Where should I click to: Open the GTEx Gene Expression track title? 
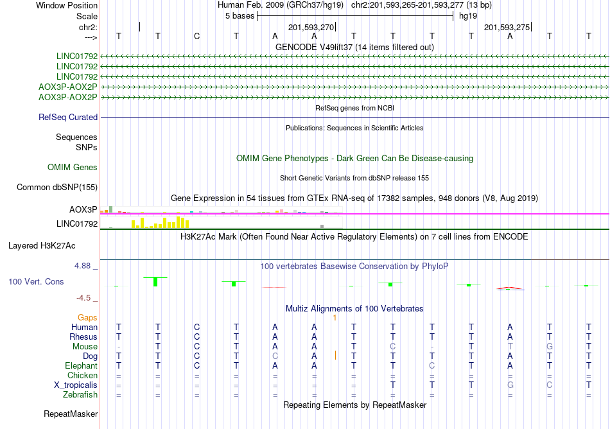click(354, 198)
